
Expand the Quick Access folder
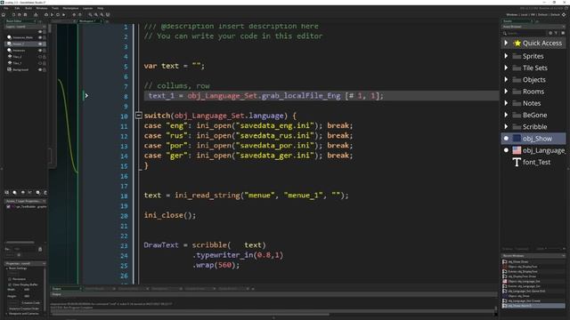506,43
